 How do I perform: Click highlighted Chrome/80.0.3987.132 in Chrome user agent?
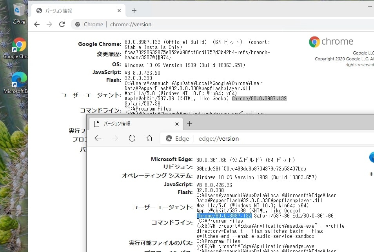pyautogui.click(x=259, y=98)
